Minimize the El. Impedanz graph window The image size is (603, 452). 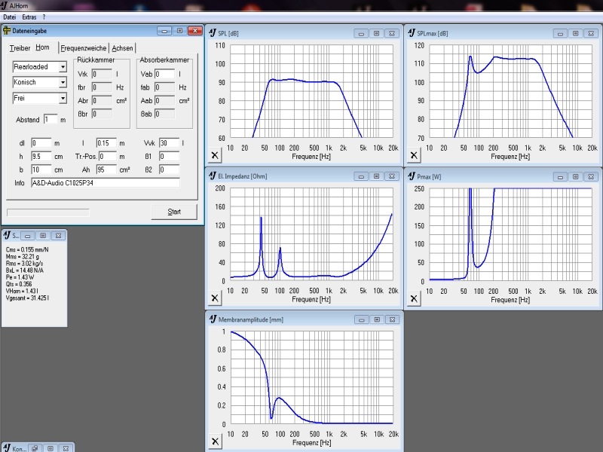360,176
